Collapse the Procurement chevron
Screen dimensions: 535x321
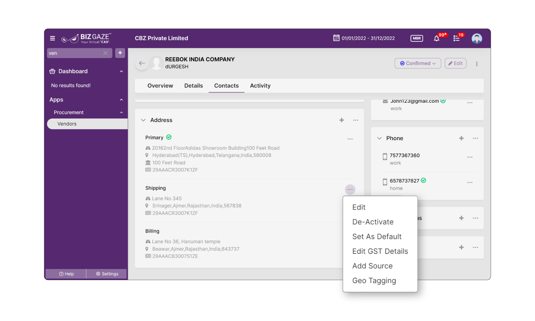click(x=121, y=112)
